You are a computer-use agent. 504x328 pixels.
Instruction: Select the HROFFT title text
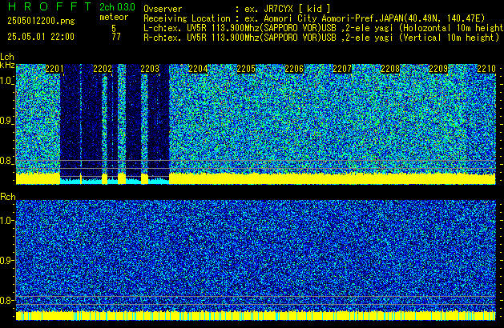[50, 6]
